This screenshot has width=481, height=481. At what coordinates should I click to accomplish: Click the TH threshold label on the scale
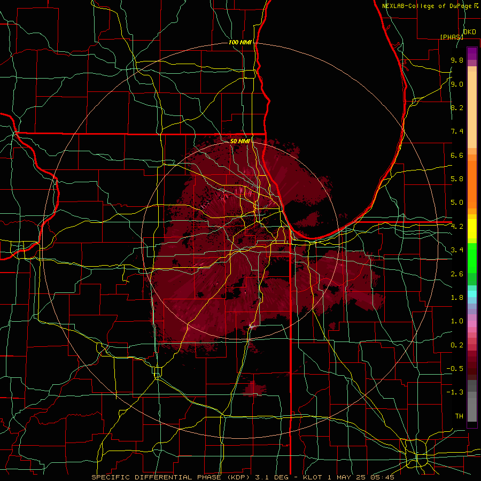pyautogui.click(x=459, y=416)
